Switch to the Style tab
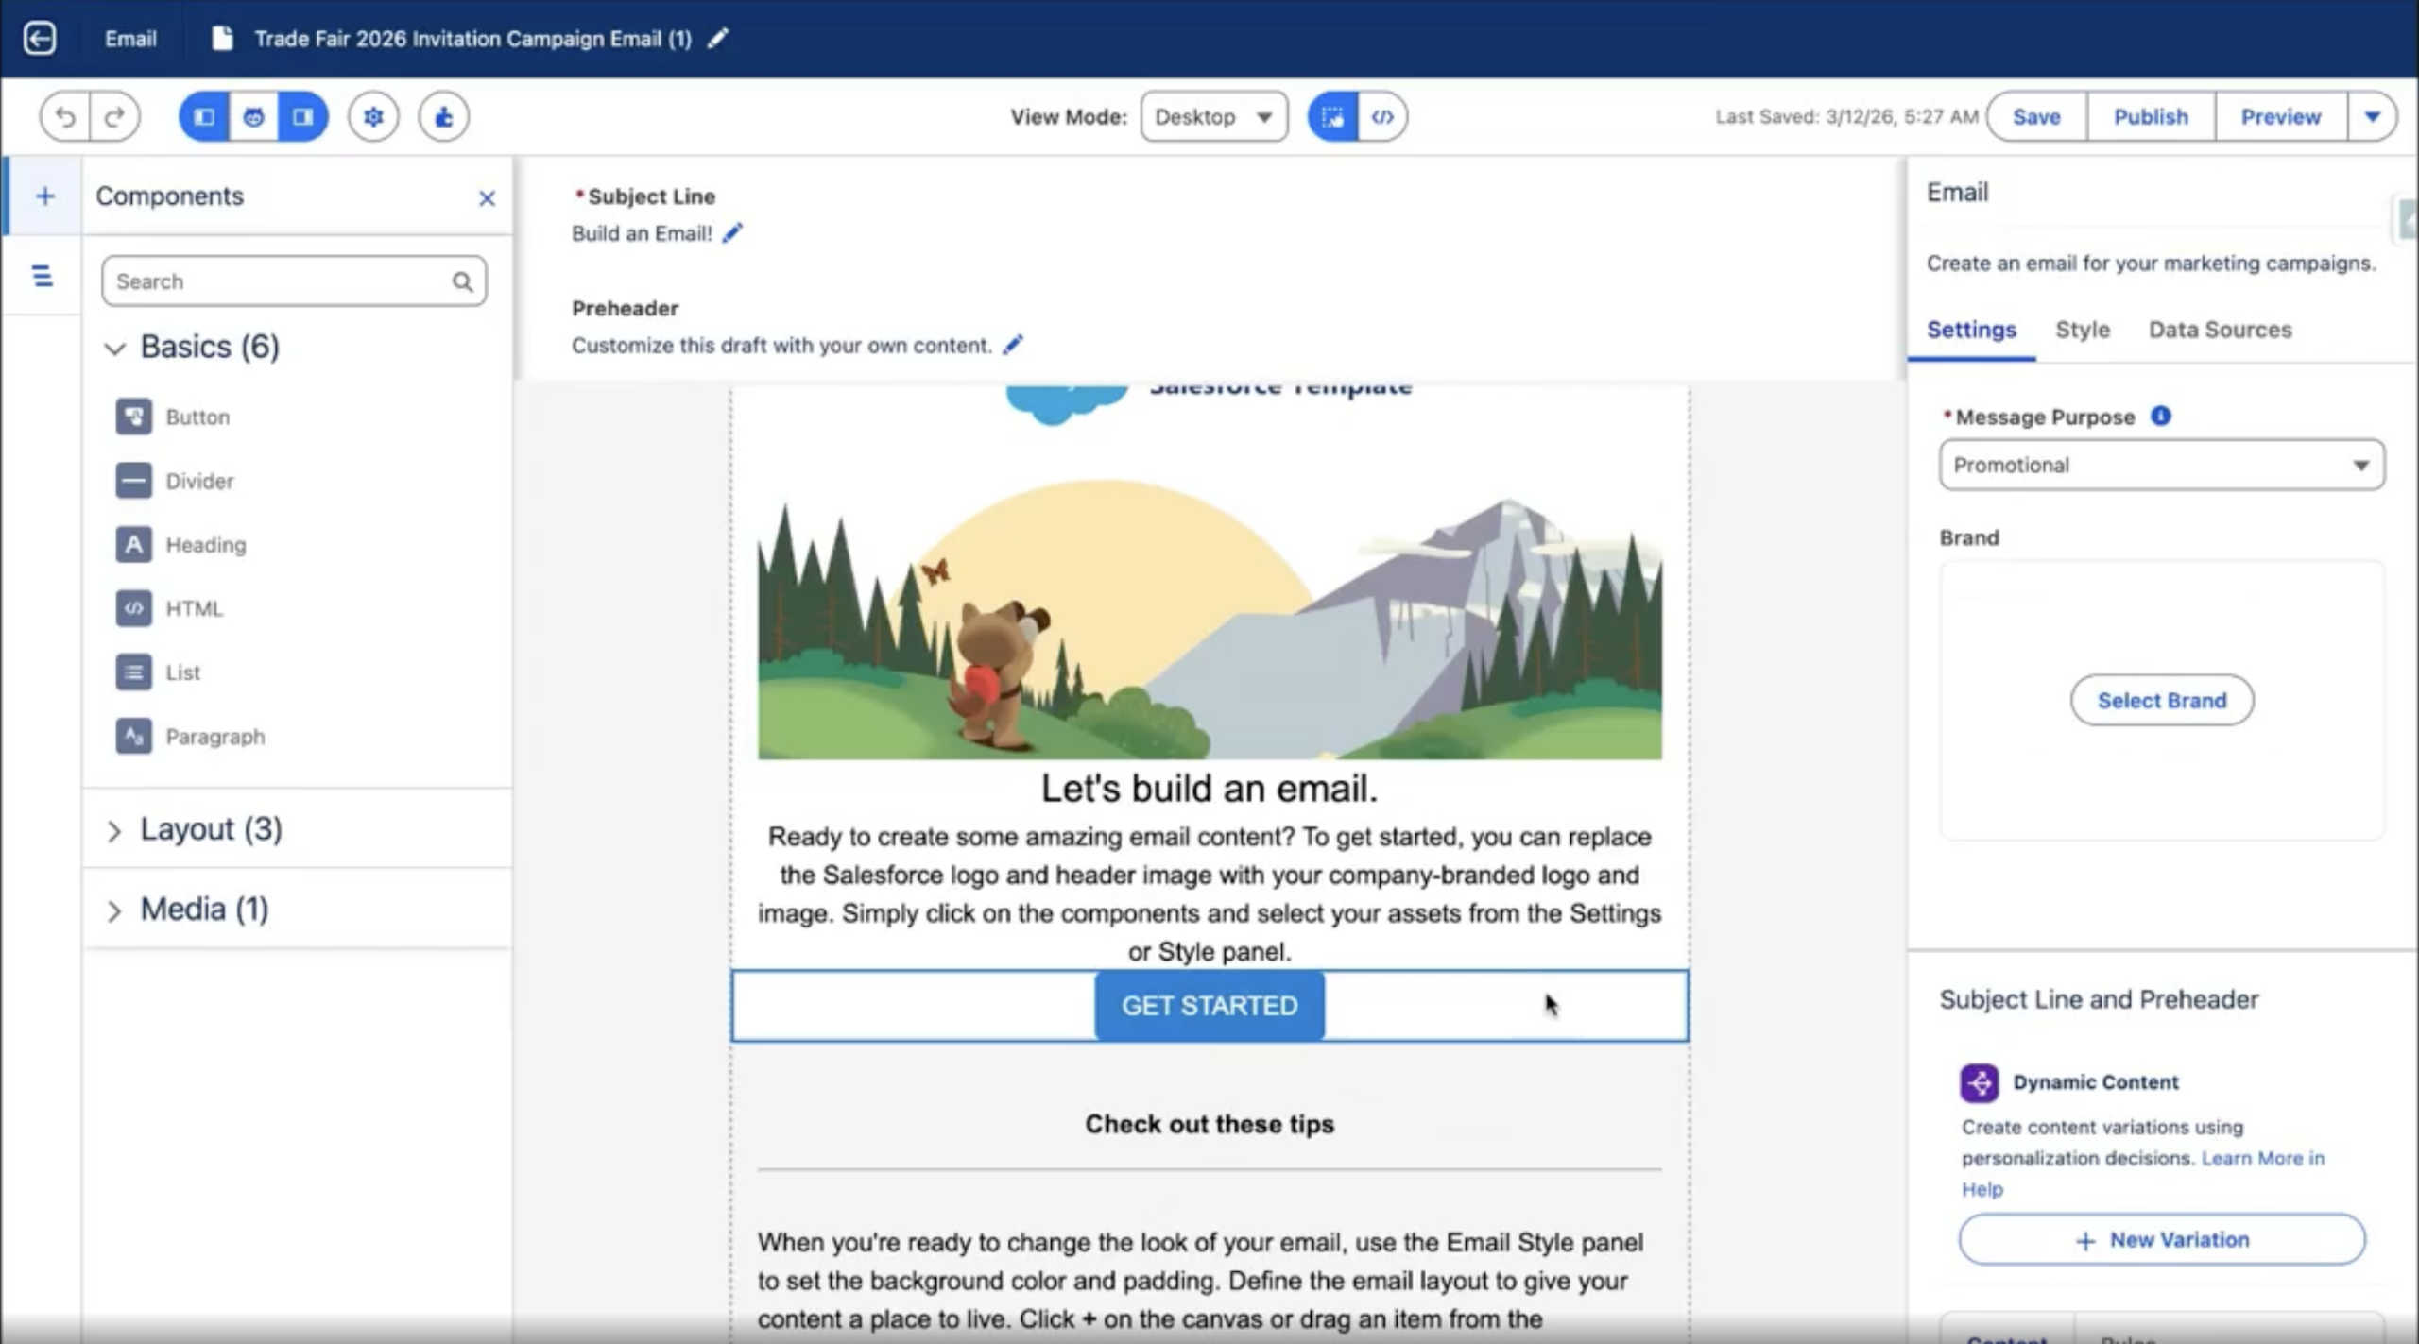Viewport: 2419px width, 1344px height. tap(2082, 330)
